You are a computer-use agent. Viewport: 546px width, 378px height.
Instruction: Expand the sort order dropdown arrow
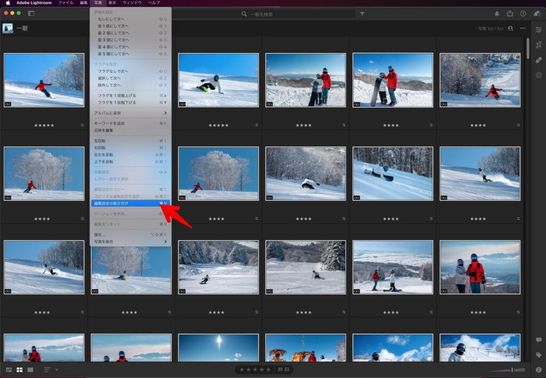point(57,369)
